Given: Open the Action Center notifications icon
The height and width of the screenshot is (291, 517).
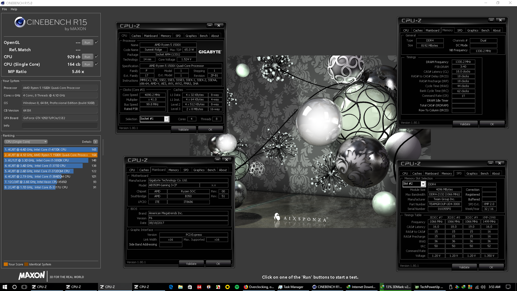Looking at the screenshot, I should click(508, 287).
